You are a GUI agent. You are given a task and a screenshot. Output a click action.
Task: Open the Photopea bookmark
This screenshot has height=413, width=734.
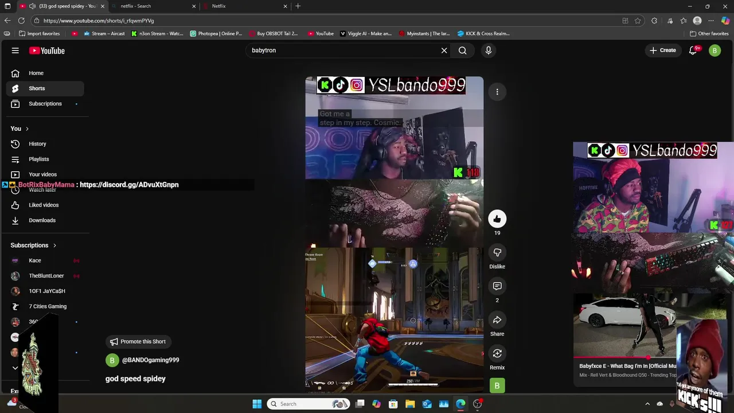tap(216, 33)
